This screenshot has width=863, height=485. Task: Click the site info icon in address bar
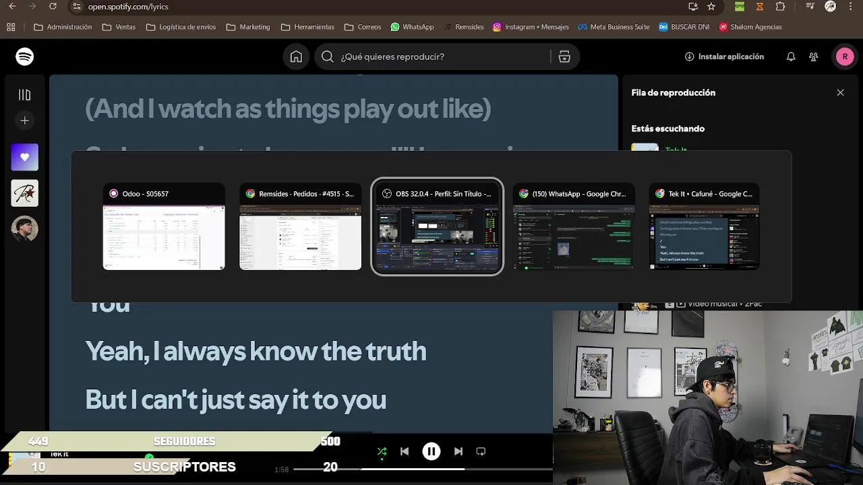(77, 7)
